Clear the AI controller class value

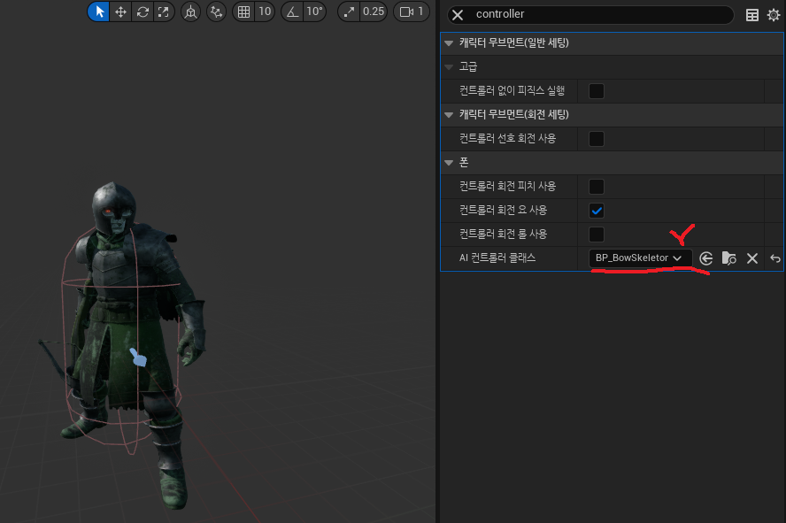pos(751,258)
